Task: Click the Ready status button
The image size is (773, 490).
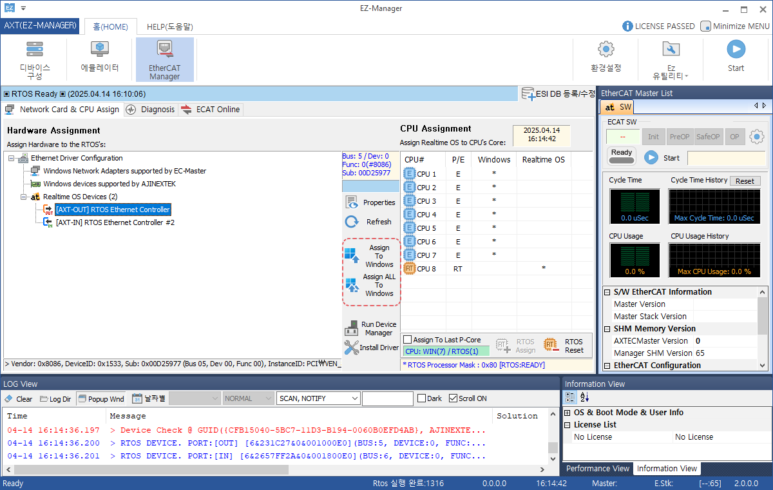Action: pyautogui.click(x=622, y=155)
